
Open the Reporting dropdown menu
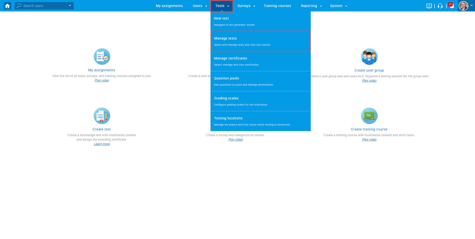[311, 6]
